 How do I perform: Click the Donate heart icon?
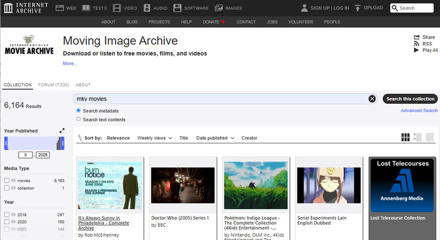[223, 22]
